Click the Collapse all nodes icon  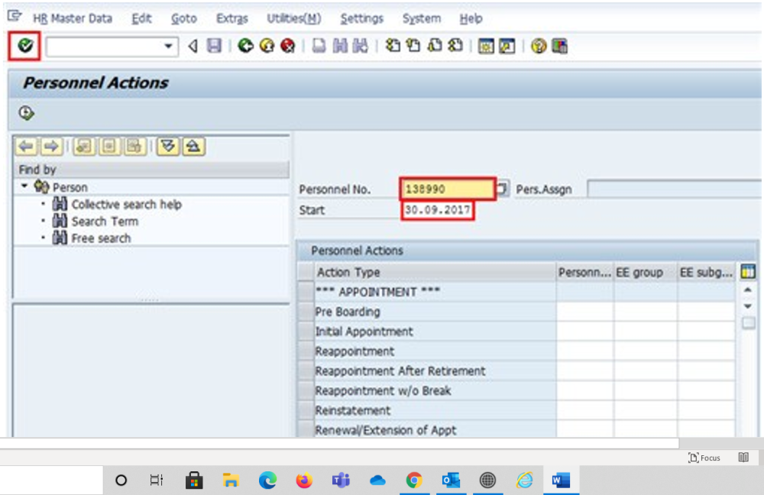pyautogui.click(x=193, y=146)
